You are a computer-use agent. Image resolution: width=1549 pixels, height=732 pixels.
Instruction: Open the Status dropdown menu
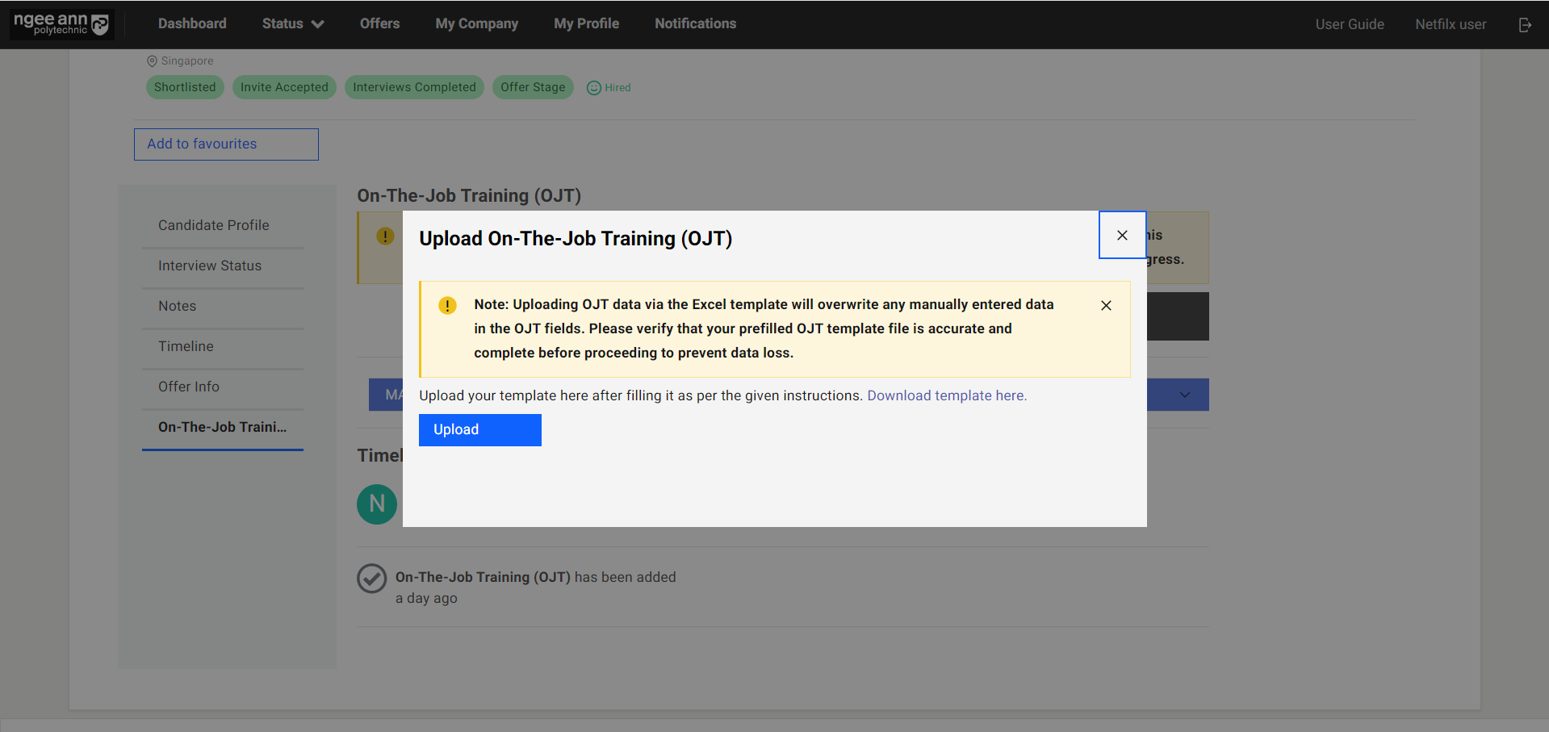tap(292, 24)
